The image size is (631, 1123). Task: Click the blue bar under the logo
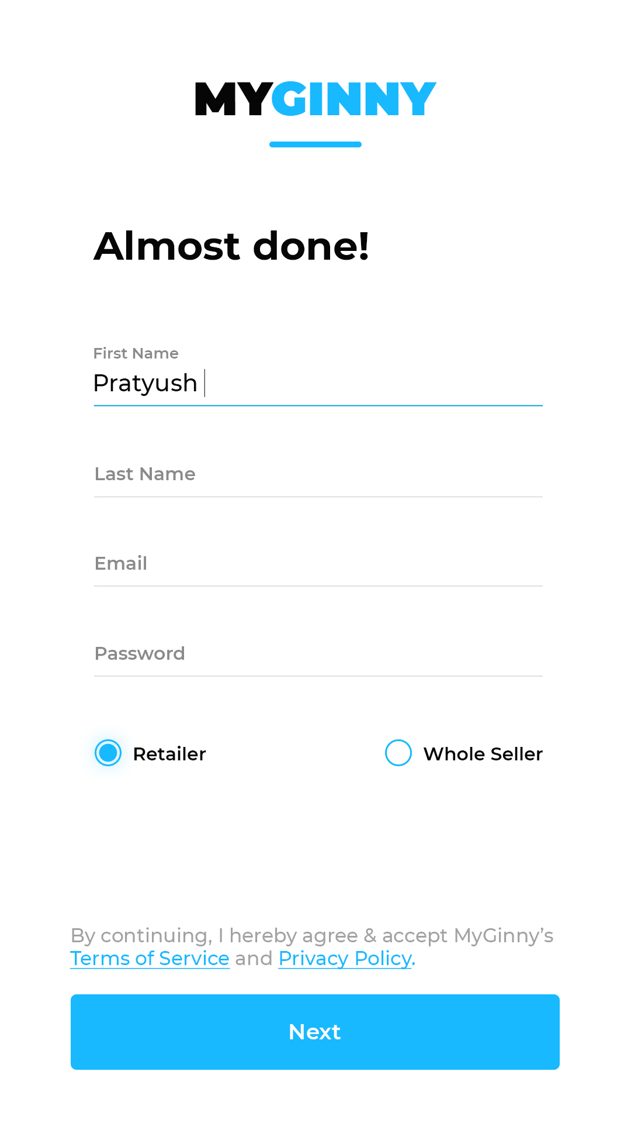coord(315,144)
